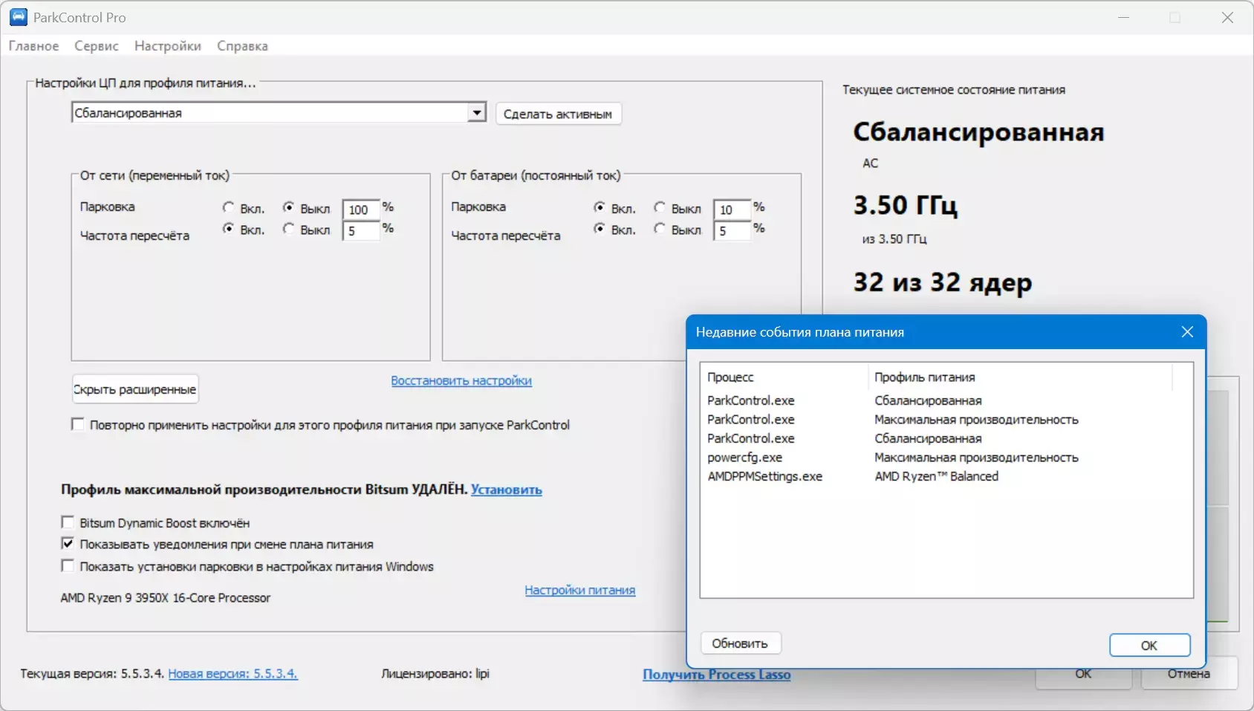
Task: Click the 'Получить Process Lasso' link
Action: click(x=716, y=674)
